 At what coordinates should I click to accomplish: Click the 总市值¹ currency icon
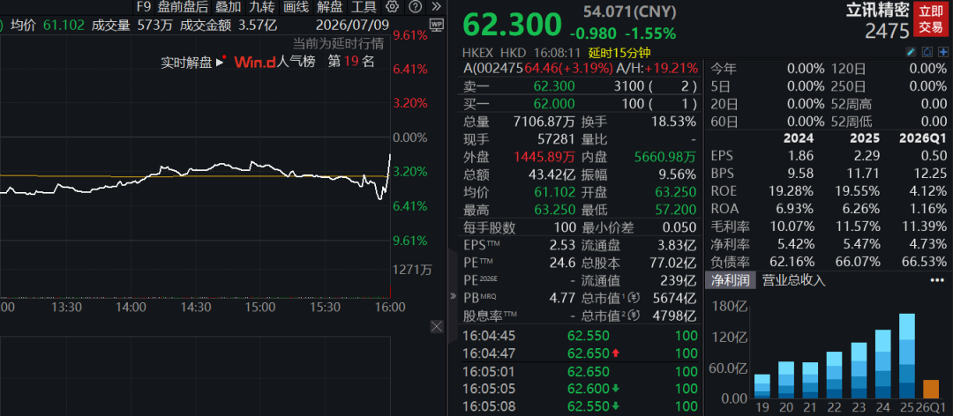634,298
